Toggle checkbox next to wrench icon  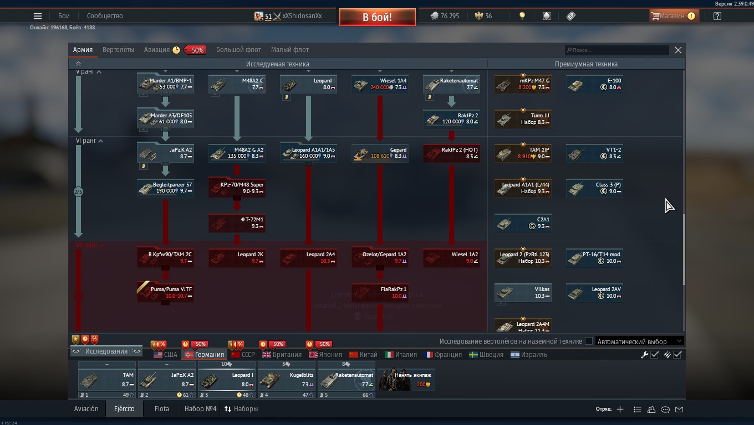[x=655, y=355]
